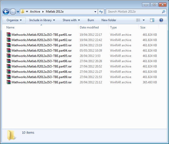Viewport: 169px width, 144px height.
Task: Open Help with the question mark icon
Action: click(x=161, y=20)
